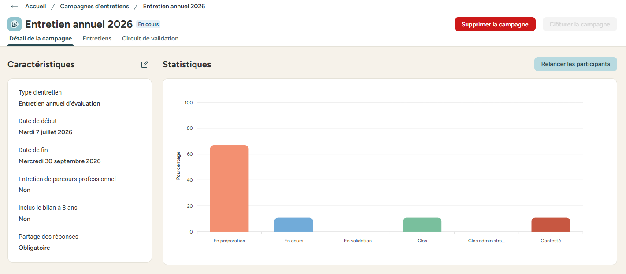This screenshot has height=274, width=626.
Task: Go to Campagnes d'entretiens breadcrumb link
Action: pyautogui.click(x=94, y=7)
